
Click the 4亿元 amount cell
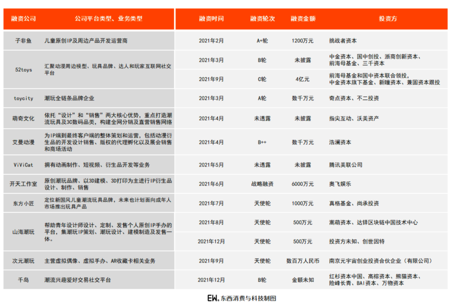click(303, 79)
